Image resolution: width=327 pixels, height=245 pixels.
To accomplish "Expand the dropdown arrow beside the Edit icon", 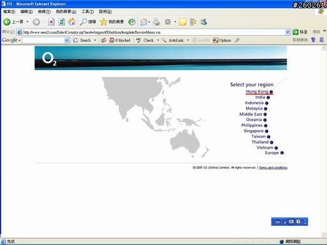I will [x=175, y=22].
